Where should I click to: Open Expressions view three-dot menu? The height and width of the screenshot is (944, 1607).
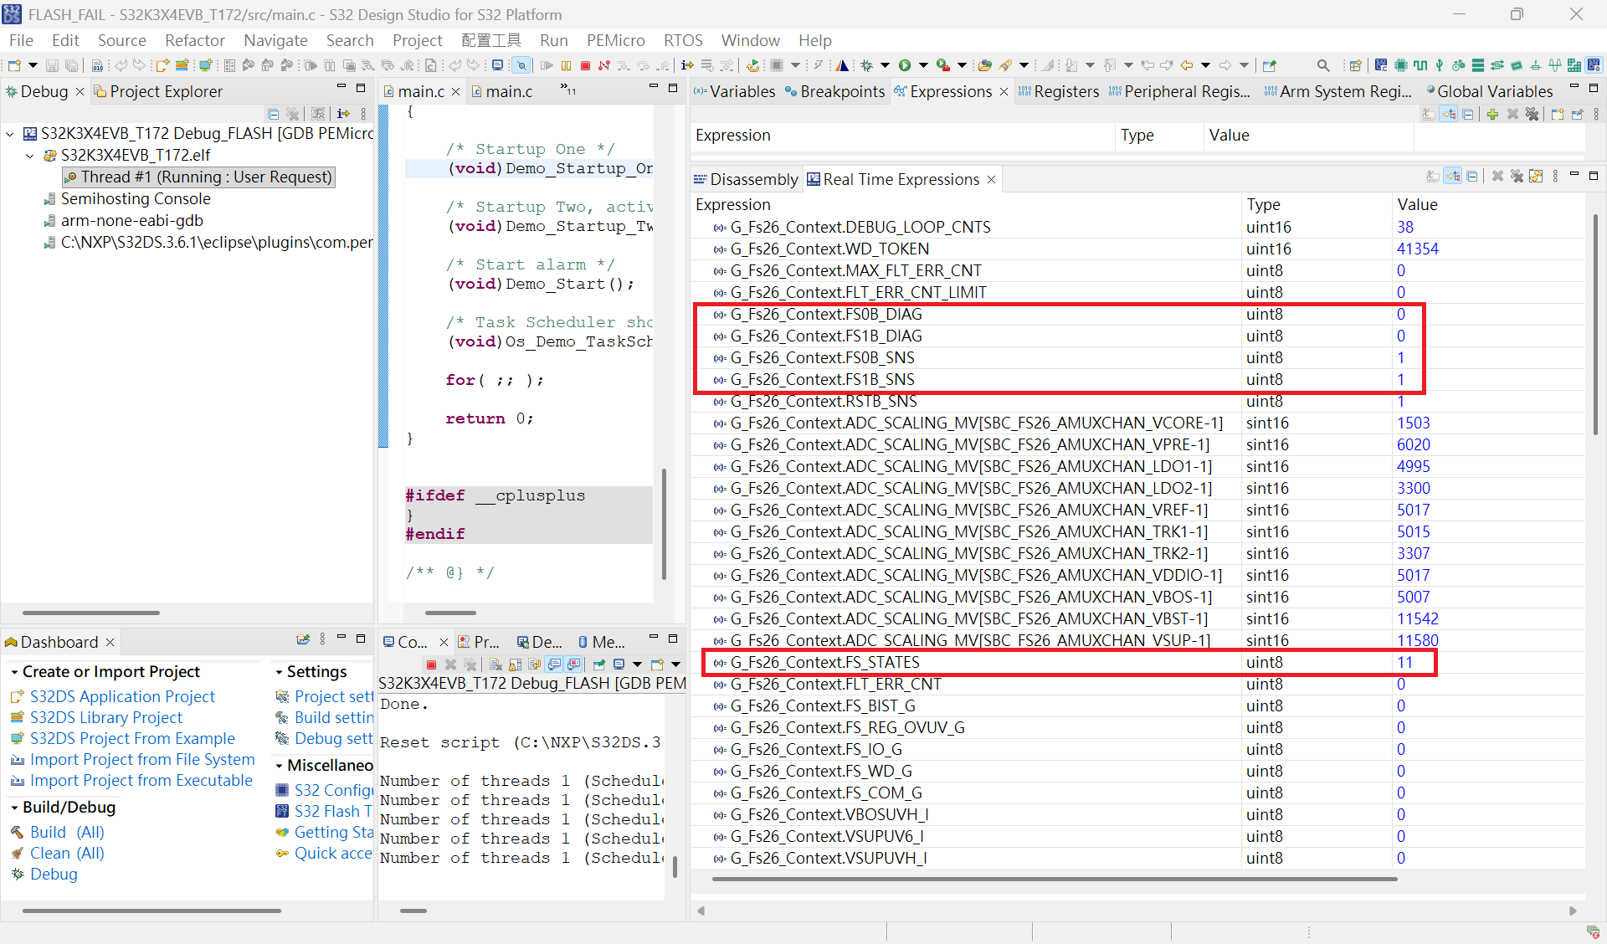click(1596, 114)
